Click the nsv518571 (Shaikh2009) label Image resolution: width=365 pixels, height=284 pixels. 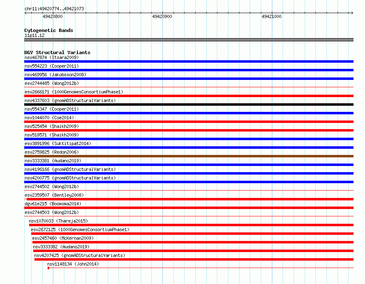[52, 135]
